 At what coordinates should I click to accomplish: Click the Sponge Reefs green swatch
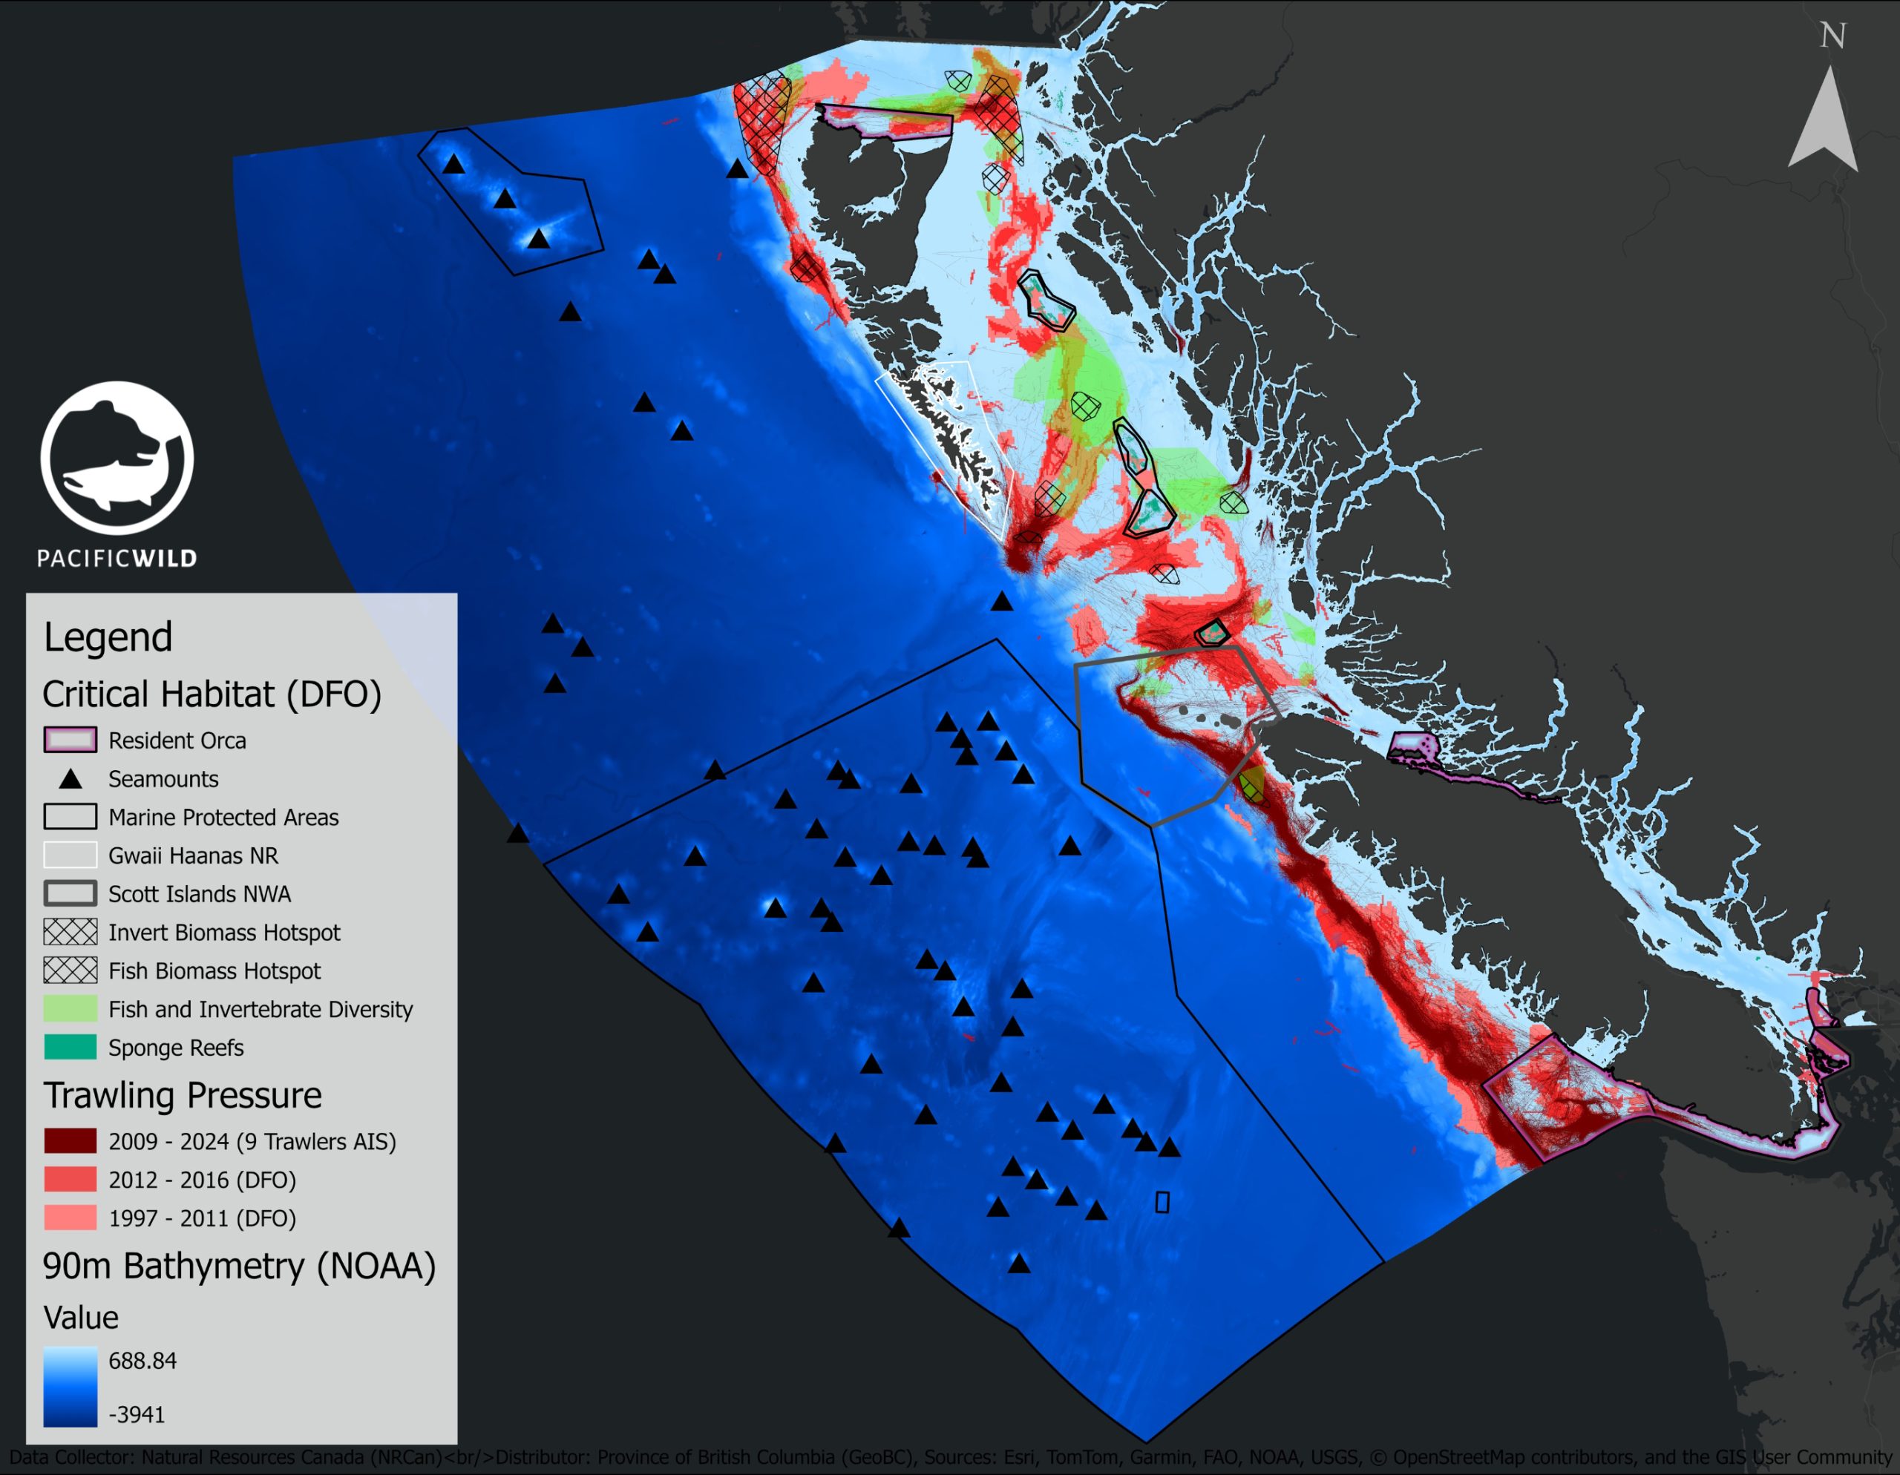(x=71, y=1047)
